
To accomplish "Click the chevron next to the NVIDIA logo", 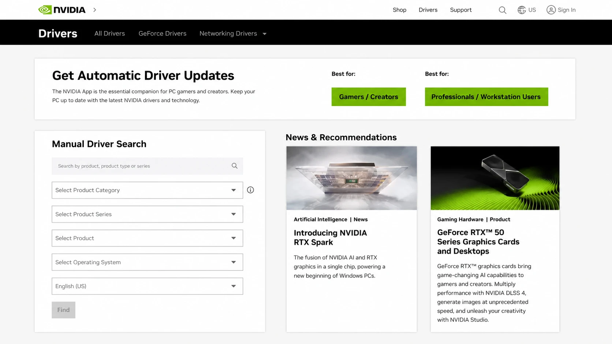I will 95,10.
